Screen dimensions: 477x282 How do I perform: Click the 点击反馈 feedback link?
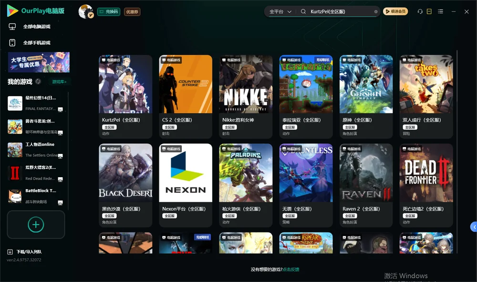point(291,269)
